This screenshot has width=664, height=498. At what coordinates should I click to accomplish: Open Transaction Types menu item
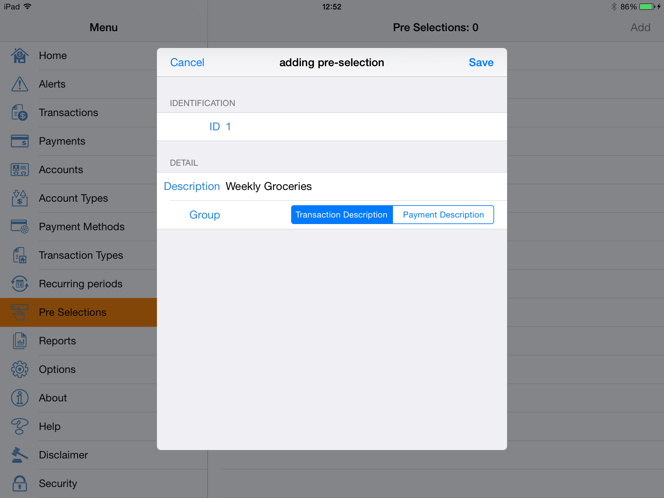click(x=81, y=255)
